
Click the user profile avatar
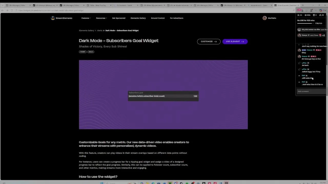(265, 18)
